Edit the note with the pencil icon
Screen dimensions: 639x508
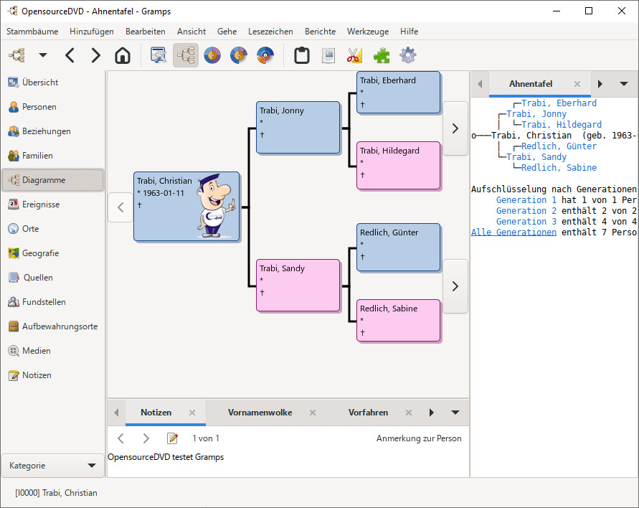tap(172, 438)
